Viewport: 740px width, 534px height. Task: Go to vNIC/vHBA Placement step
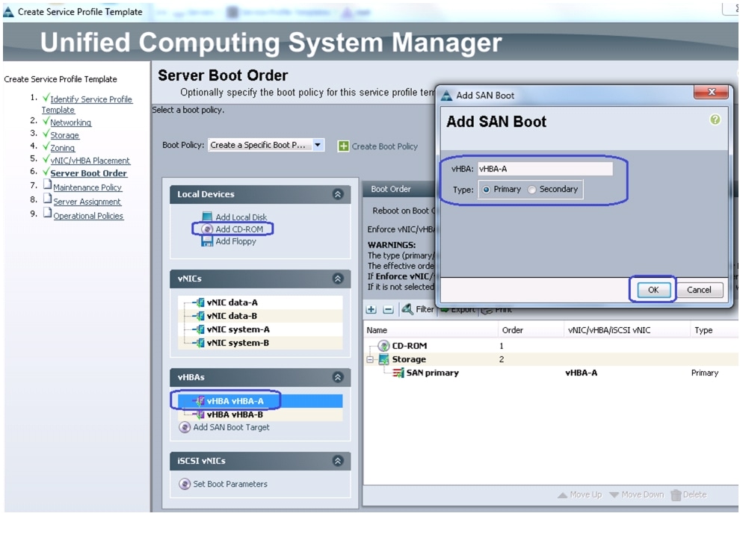click(x=90, y=161)
